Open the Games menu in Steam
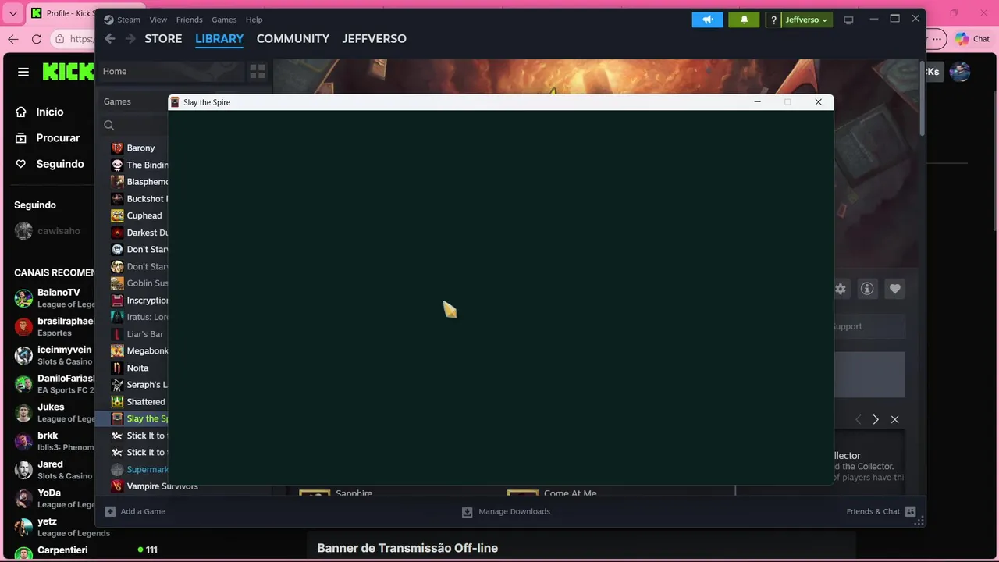Image resolution: width=999 pixels, height=562 pixels. [224, 20]
